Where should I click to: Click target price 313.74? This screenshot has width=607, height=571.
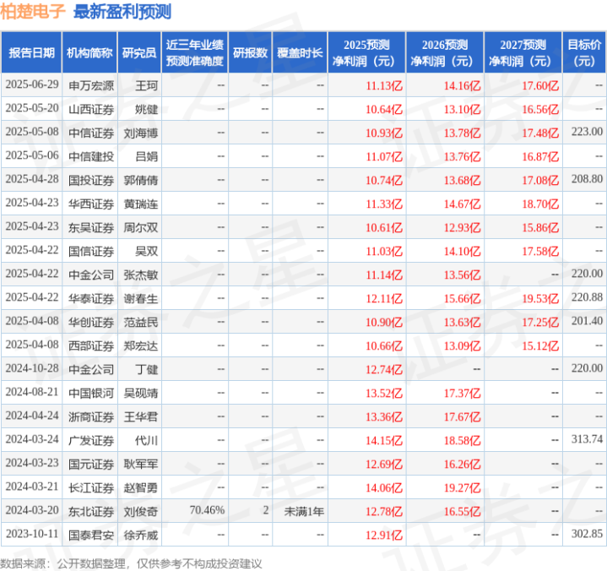click(587, 439)
